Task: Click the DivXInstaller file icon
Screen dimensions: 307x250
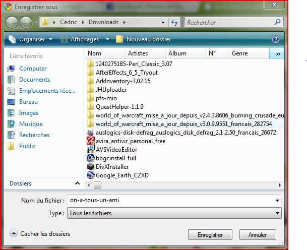Action: click(91, 167)
